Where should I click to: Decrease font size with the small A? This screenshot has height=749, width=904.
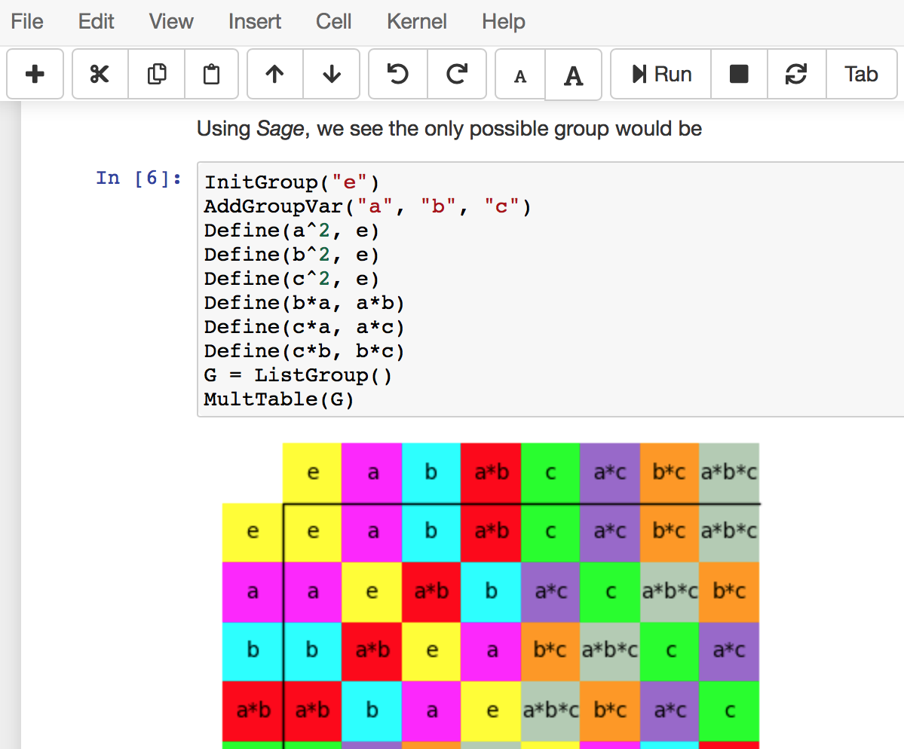click(520, 75)
